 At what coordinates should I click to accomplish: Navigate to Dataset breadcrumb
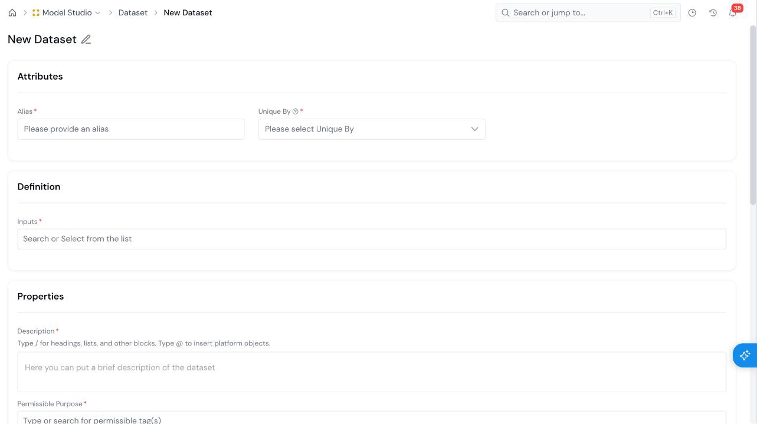pyautogui.click(x=133, y=12)
